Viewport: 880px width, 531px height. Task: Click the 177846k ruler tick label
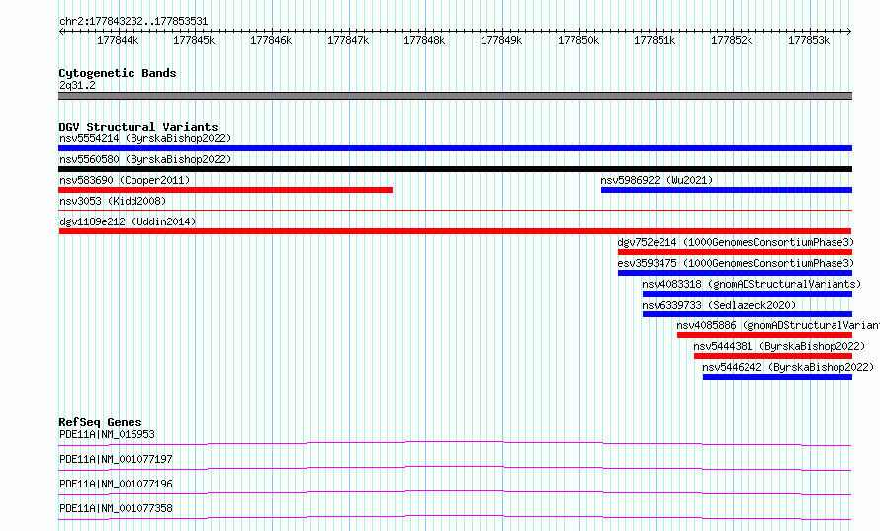[271, 40]
